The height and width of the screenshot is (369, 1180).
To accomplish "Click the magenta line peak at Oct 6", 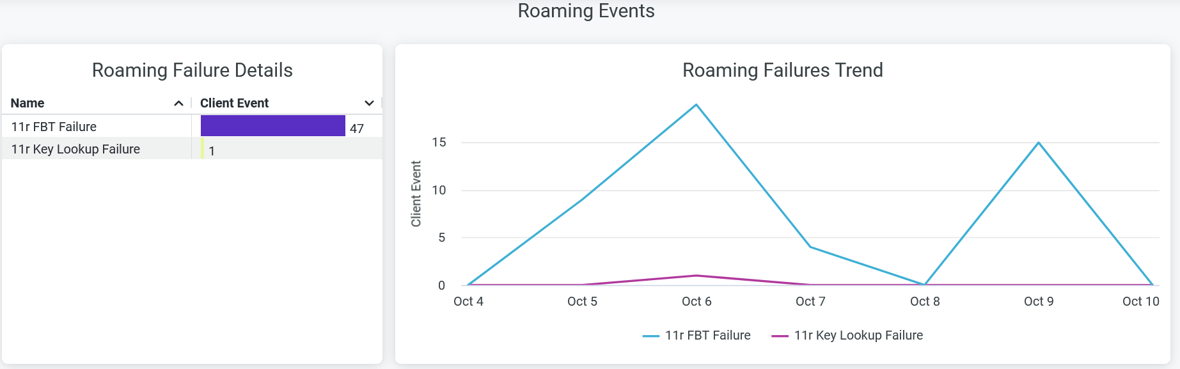I will coord(696,276).
